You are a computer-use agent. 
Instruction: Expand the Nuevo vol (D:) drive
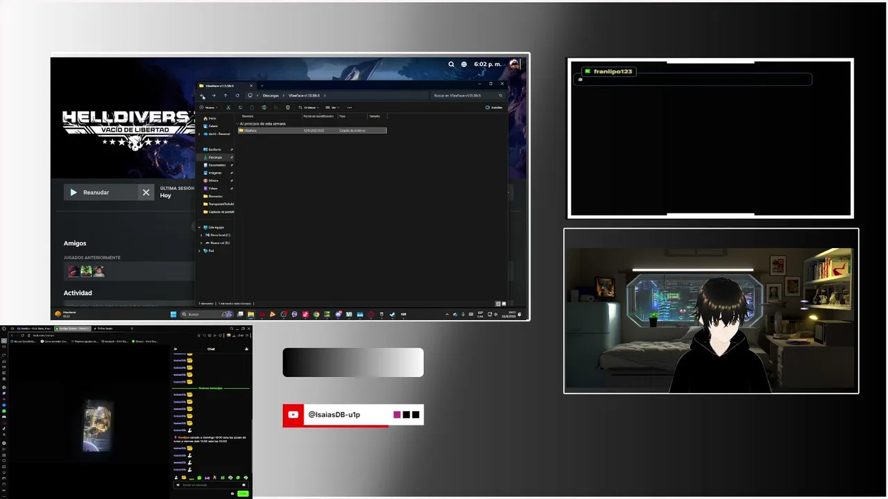tap(201, 243)
